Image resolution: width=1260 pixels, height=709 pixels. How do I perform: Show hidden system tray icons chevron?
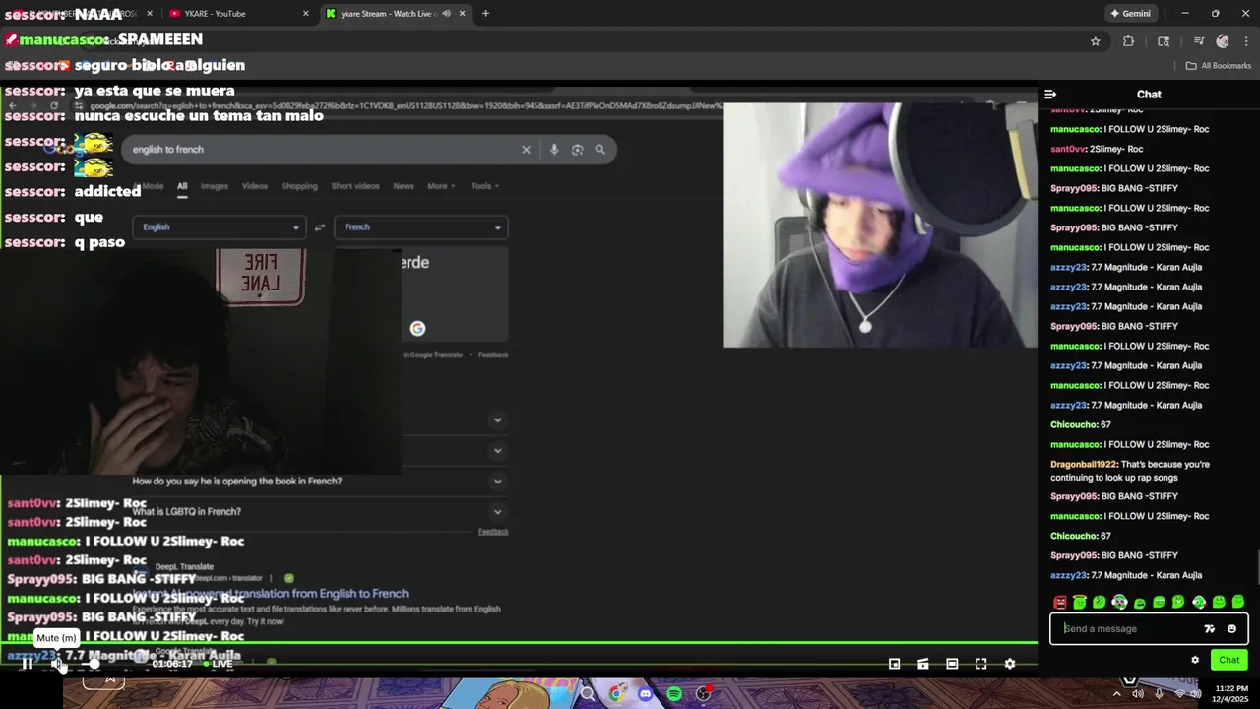pos(1116,694)
